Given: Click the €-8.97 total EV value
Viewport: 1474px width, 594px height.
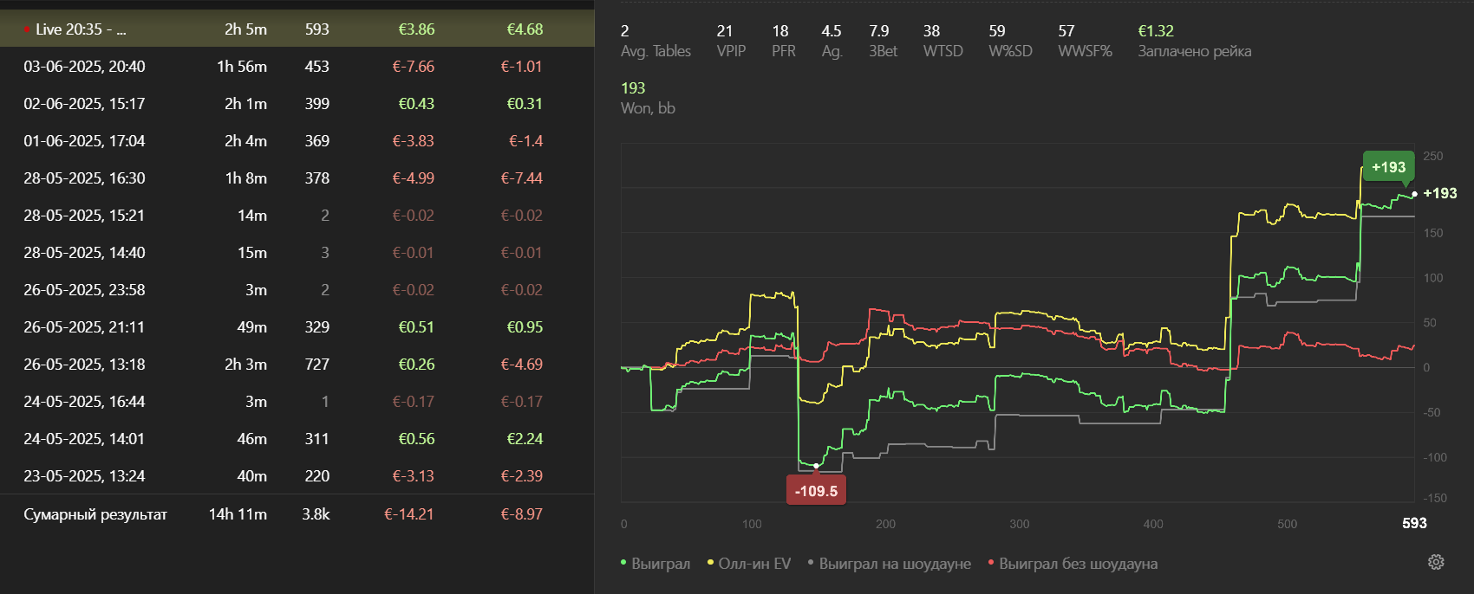Looking at the screenshot, I should click(x=521, y=513).
